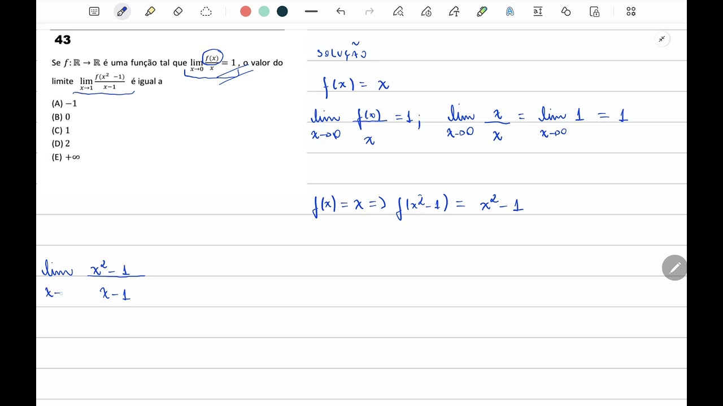Image resolution: width=723 pixels, height=406 pixels.
Task: Open the keyboard input tool
Action: click(x=94, y=11)
